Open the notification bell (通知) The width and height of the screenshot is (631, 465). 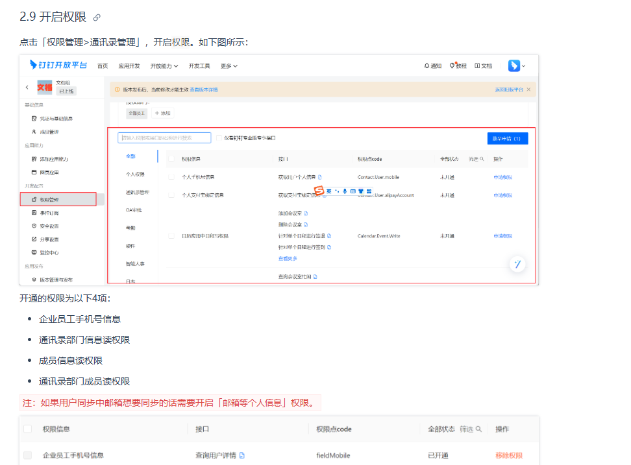point(432,66)
